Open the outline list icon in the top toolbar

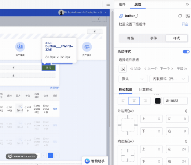click(x=108, y=4)
